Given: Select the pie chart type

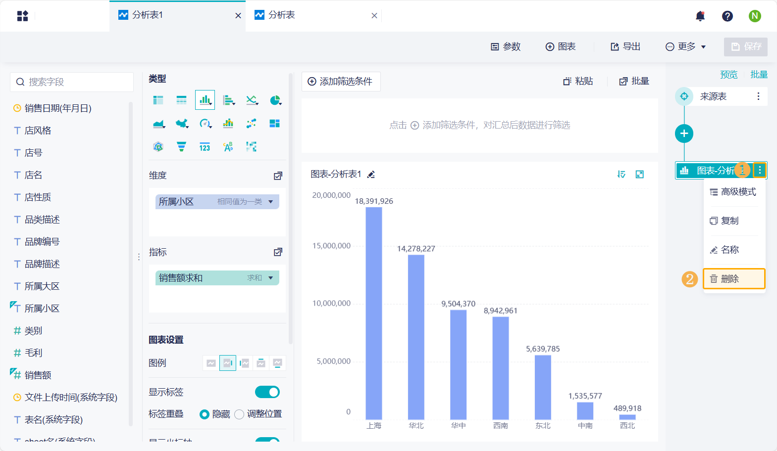Looking at the screenshot, I should point(275,100).
